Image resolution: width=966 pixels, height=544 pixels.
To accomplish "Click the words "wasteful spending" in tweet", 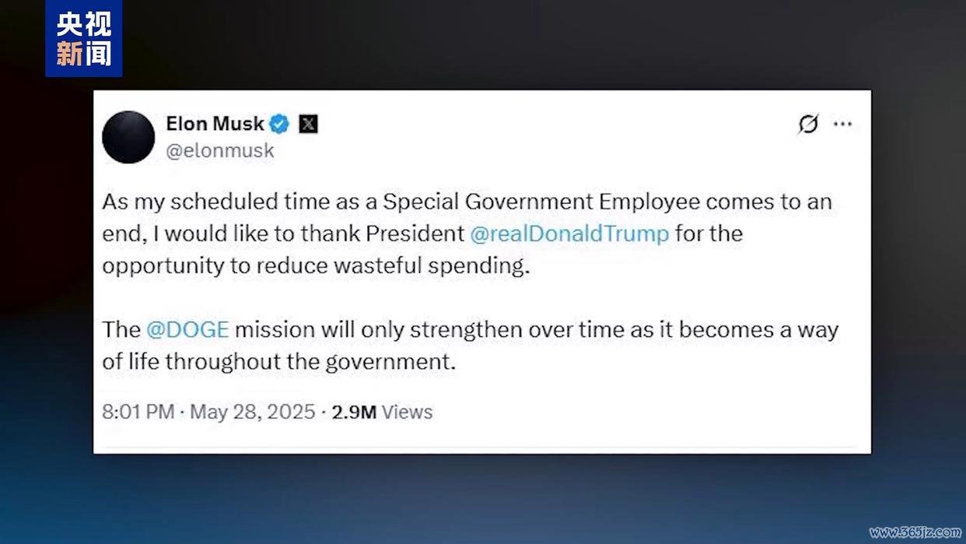I will (x=431, y=265).
